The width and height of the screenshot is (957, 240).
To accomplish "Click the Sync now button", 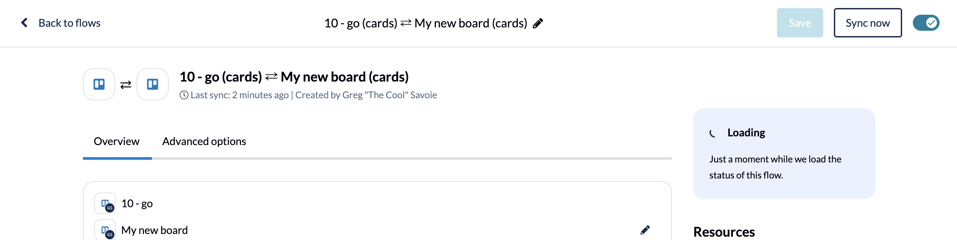I will 867,23.
